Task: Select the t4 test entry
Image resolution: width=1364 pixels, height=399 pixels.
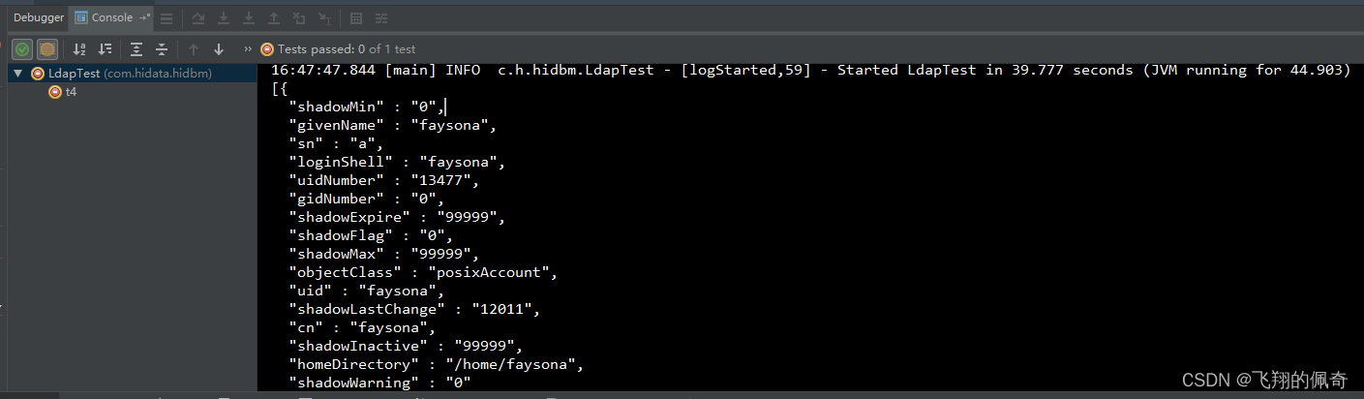Action: (71, 92)
